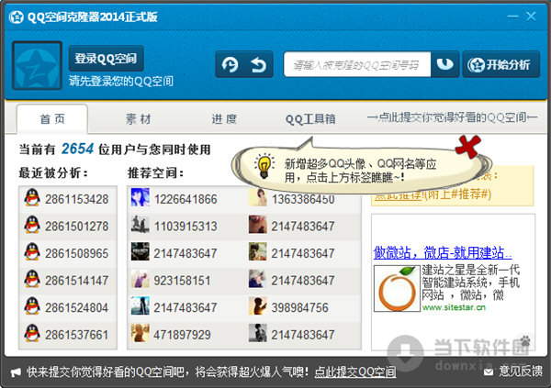Open the 做微站，微店-就用建站 ad link
This screenshot has width=551, height=388.
(443, 252)
